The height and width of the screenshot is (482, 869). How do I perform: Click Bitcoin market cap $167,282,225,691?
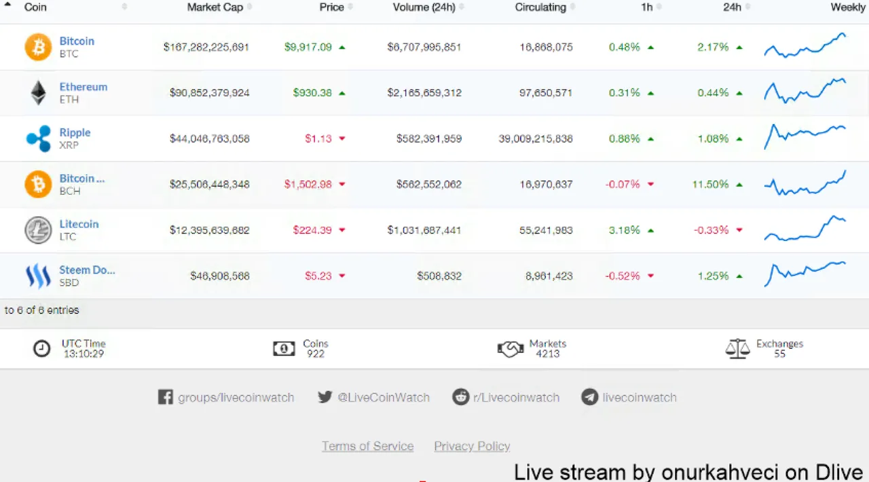pos(206,48)
